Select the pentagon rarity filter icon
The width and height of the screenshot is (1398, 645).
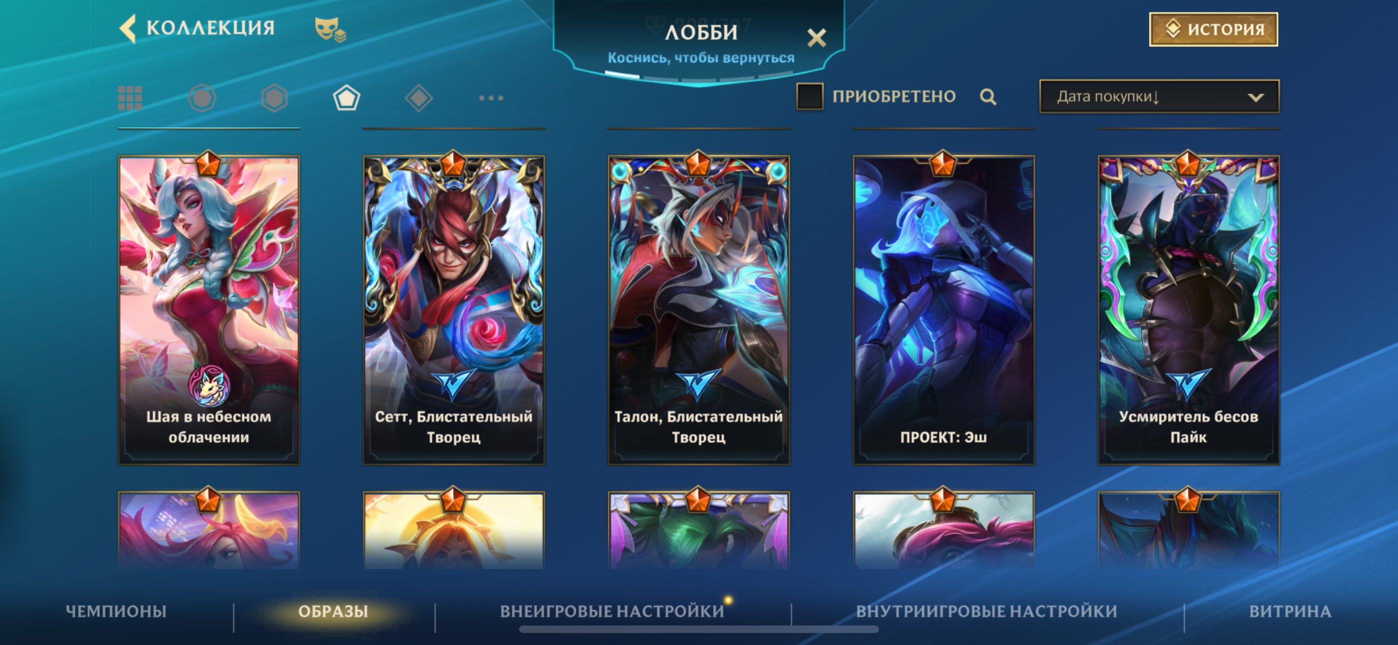point(346,98)
